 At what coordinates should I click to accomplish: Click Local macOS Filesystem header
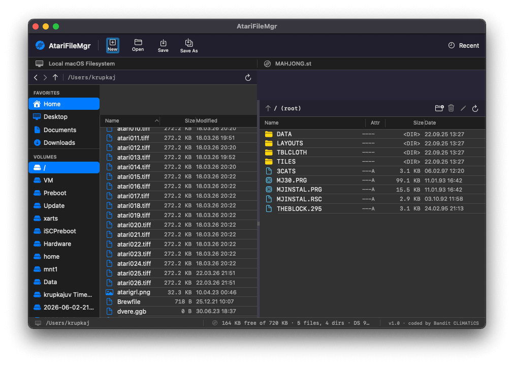pyautogui.click(x=82, y=64)
